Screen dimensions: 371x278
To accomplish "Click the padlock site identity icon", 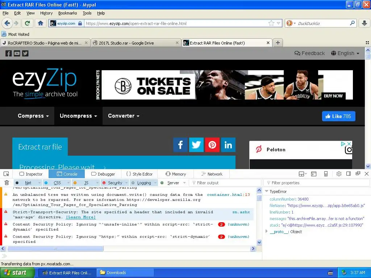I will point(80,23).
